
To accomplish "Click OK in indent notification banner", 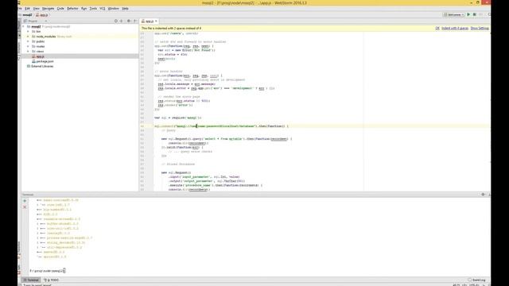I will 437,29.
